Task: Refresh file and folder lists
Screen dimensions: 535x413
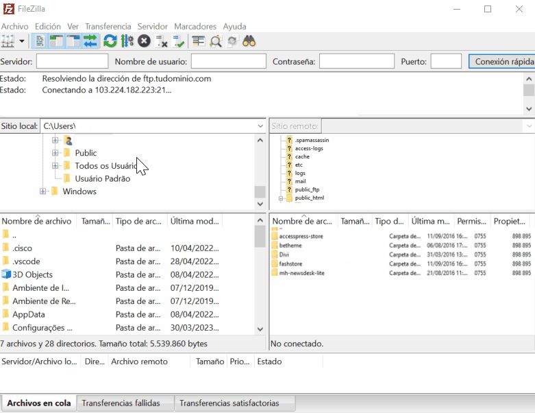Action: [x=110, y=41]
